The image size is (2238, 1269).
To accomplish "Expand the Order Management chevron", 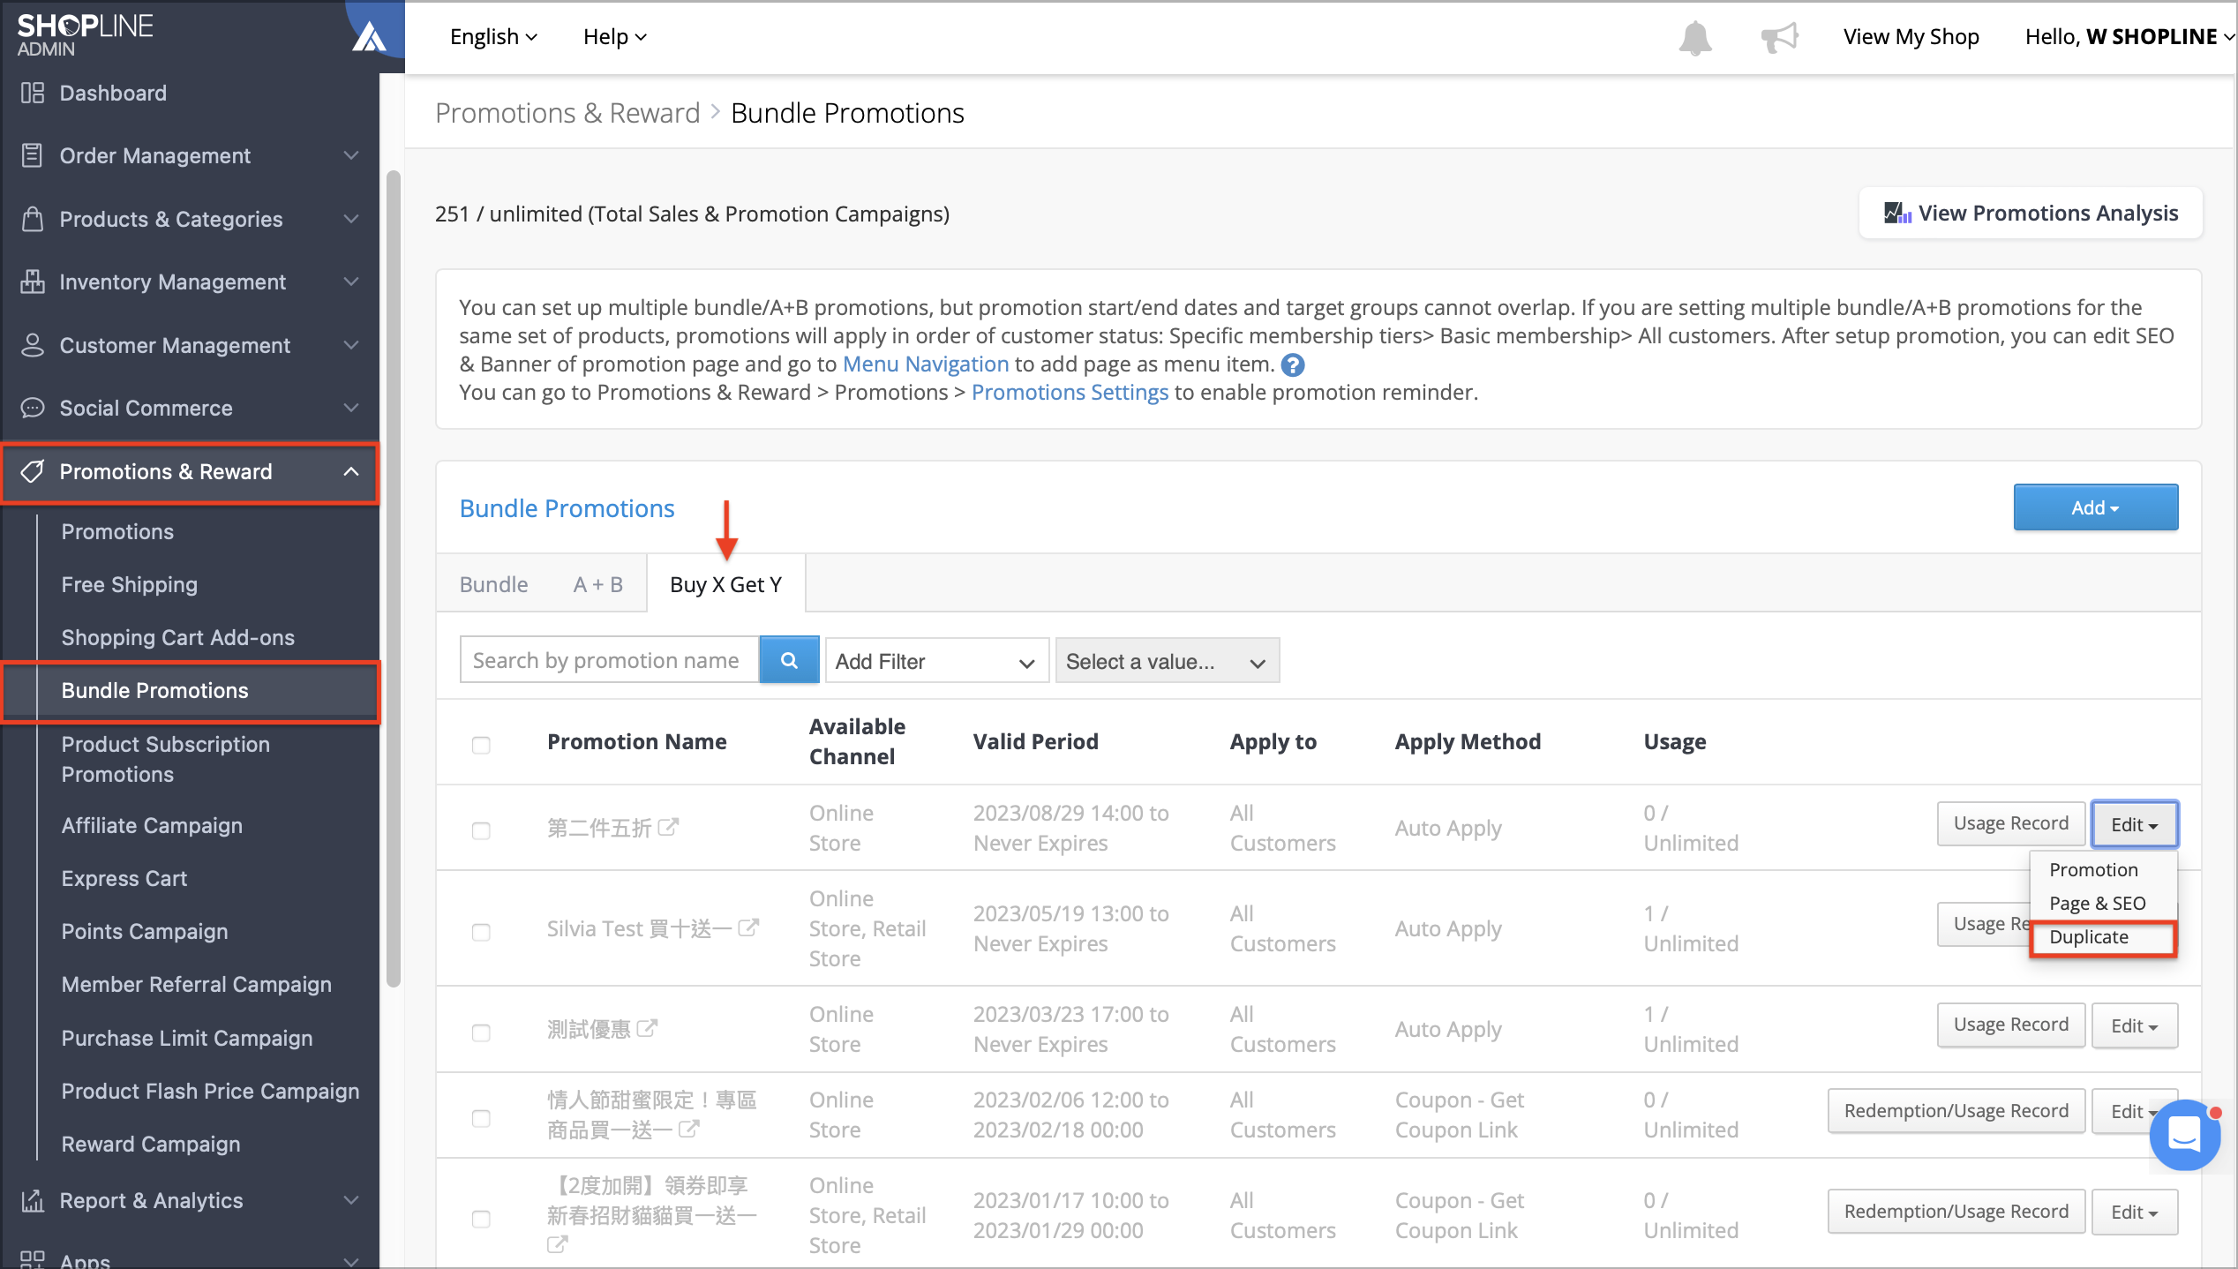I will 351,155.
